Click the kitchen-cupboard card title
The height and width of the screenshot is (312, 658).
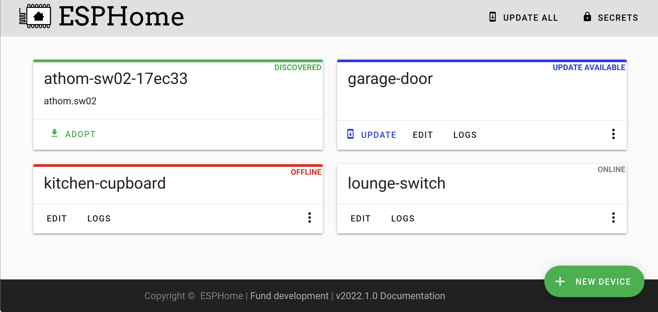tap(105, 184)
